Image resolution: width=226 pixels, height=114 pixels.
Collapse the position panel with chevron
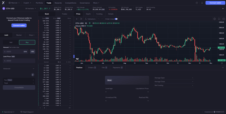223,68
